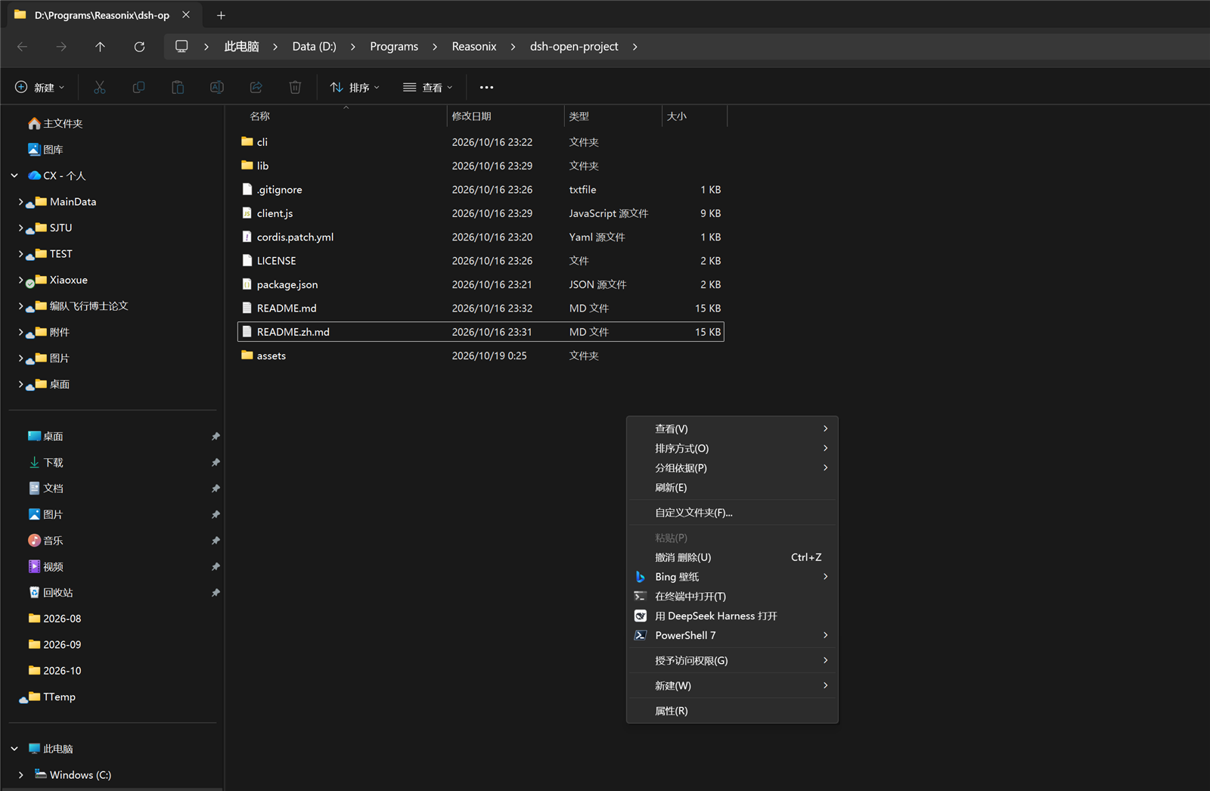Open 2026-10 folder in sidebar
Image resolution: width=1210 pixels, height=791 pixels.
point(62,671)
